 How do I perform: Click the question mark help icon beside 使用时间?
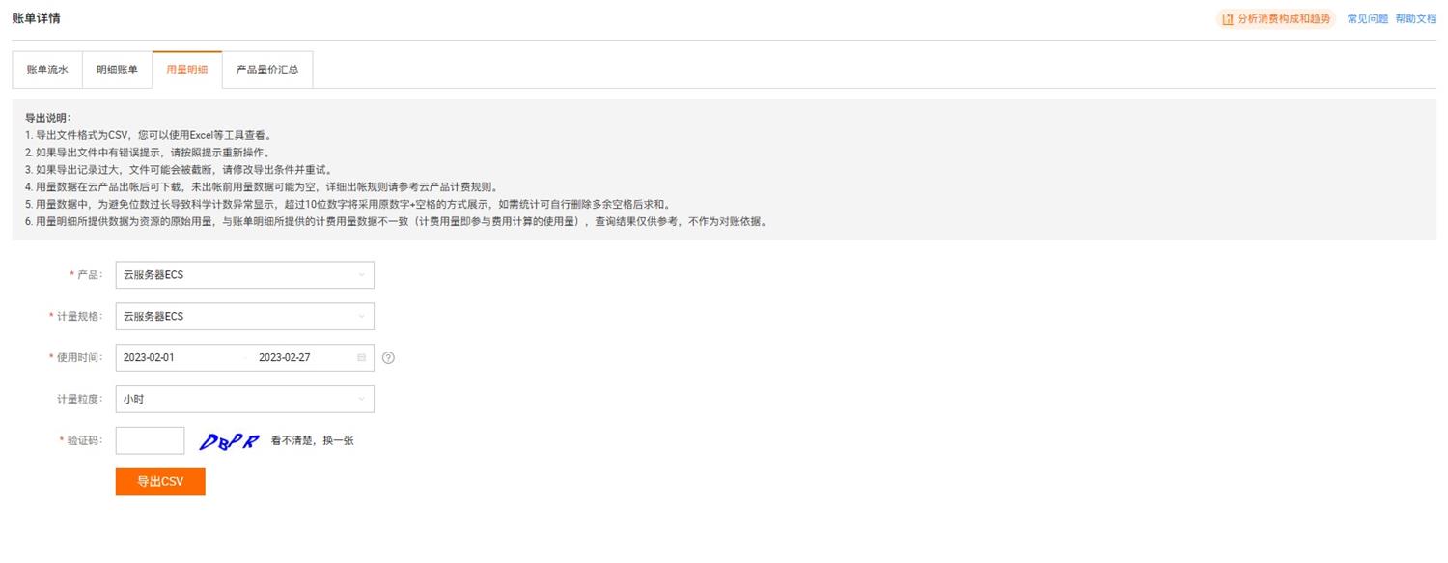[388, 357]
